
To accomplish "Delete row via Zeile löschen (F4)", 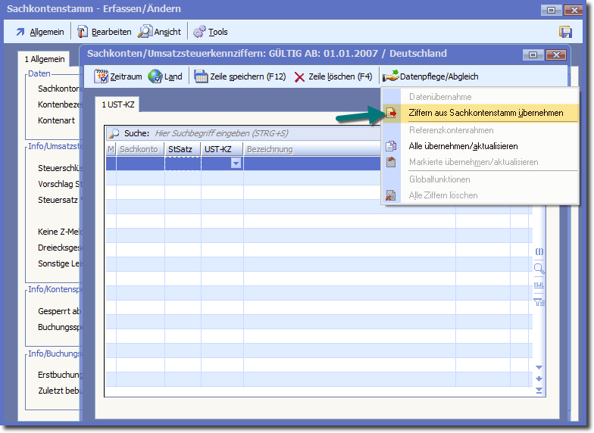I will click(x=333, y=76).
